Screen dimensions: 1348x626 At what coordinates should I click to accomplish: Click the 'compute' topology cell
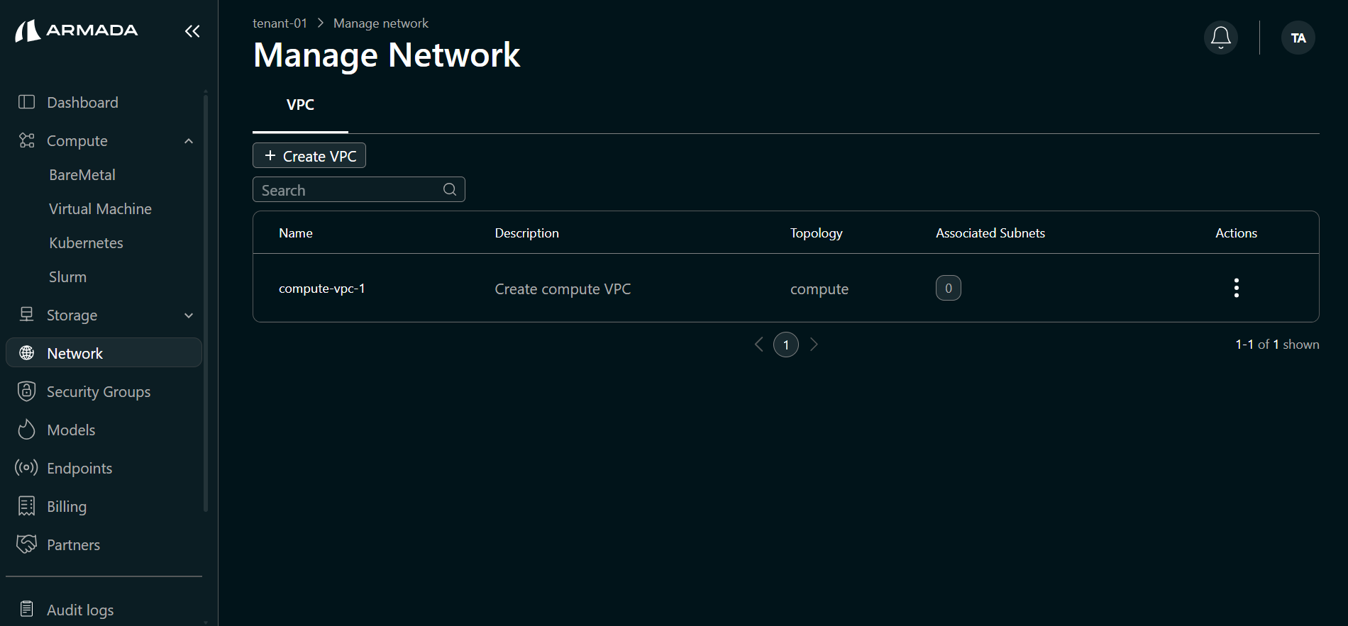point(819,289)
